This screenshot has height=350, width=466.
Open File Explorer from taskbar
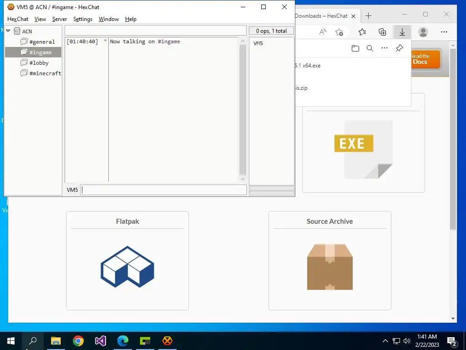pos(56,341)
